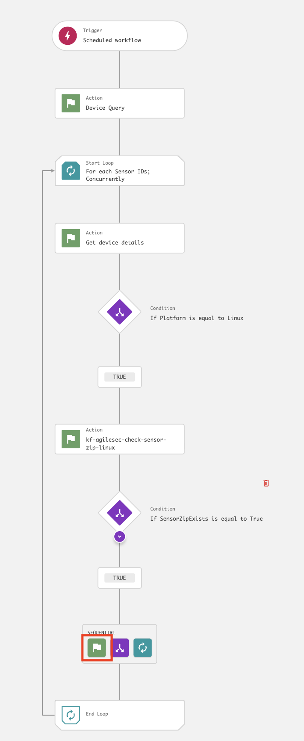
Task: Click the green flag icon beside Device Query
Action: pyautogui.click(x=71, y=103)
